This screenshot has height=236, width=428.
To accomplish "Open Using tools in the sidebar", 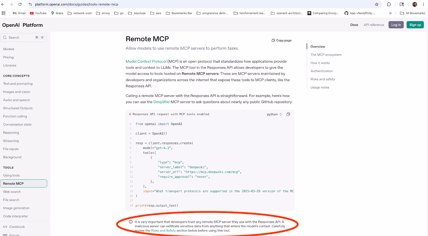I will tap(11, 175).
